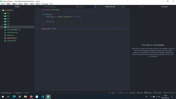The image size is (176, 99).
Task: Select helloworld.cpp in project tree
Action: coord(12,38)
